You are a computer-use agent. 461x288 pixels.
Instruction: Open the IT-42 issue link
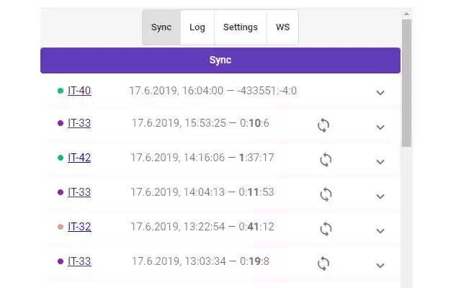click(79, 158)
